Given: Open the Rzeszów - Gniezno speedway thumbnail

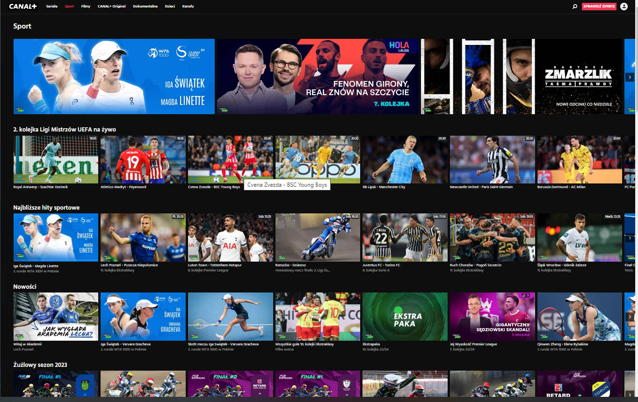Looking at the screenshot, I should [318, 238].
